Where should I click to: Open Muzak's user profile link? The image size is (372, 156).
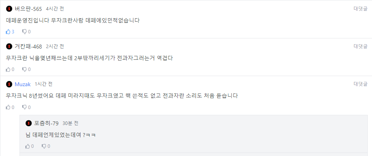[23, 84]
